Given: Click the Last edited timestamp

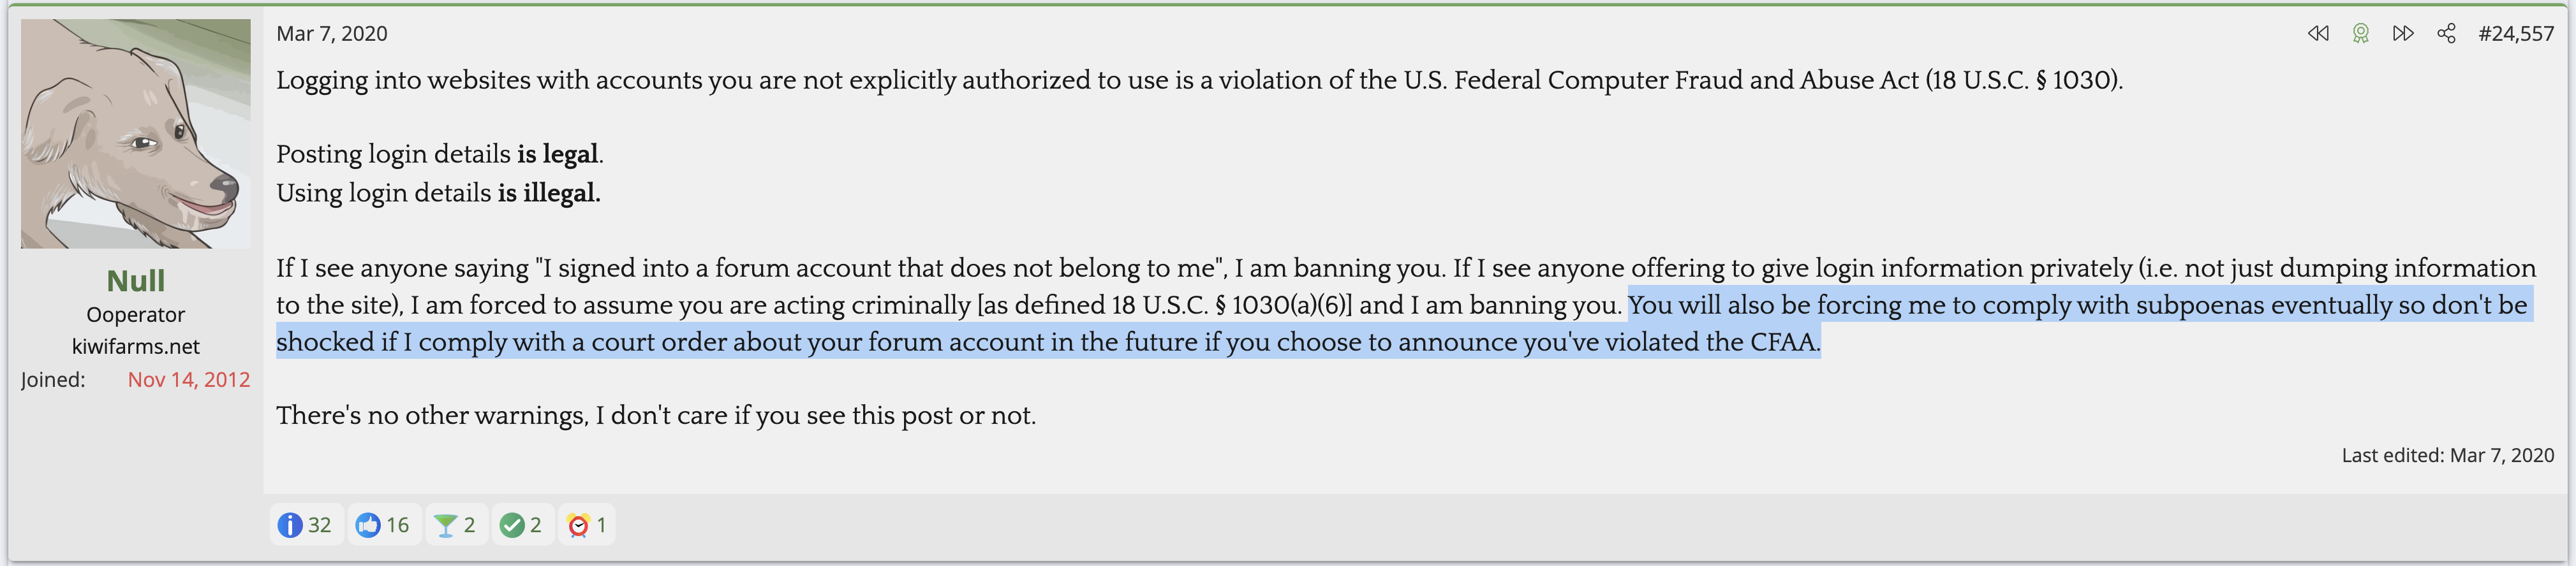Looking at the screenshot, I should click(2447, 456).
